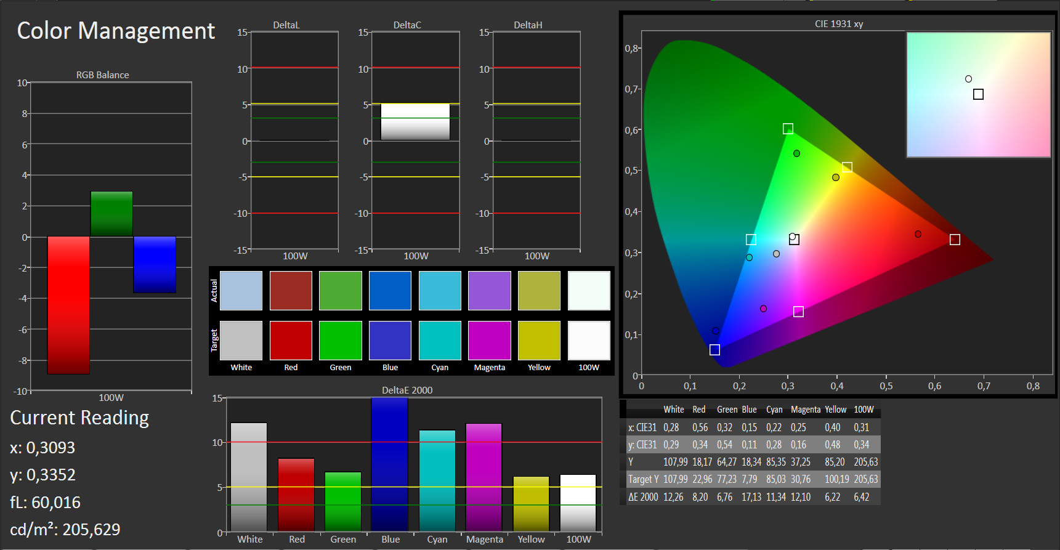The height and width of the screenshot is (550, 1060).
Task: Click the CIE 1931 xy chart title
Action: pos(839,24)
